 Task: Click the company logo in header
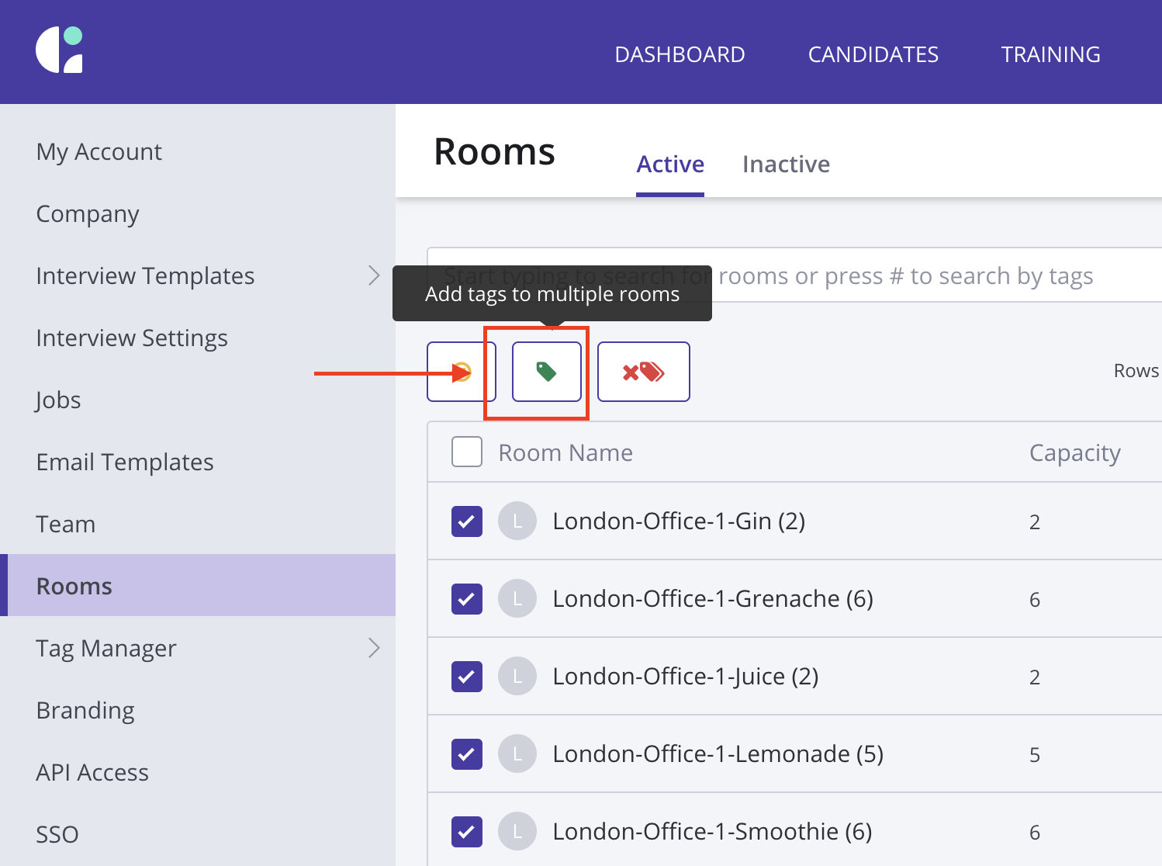pos(59,50)
